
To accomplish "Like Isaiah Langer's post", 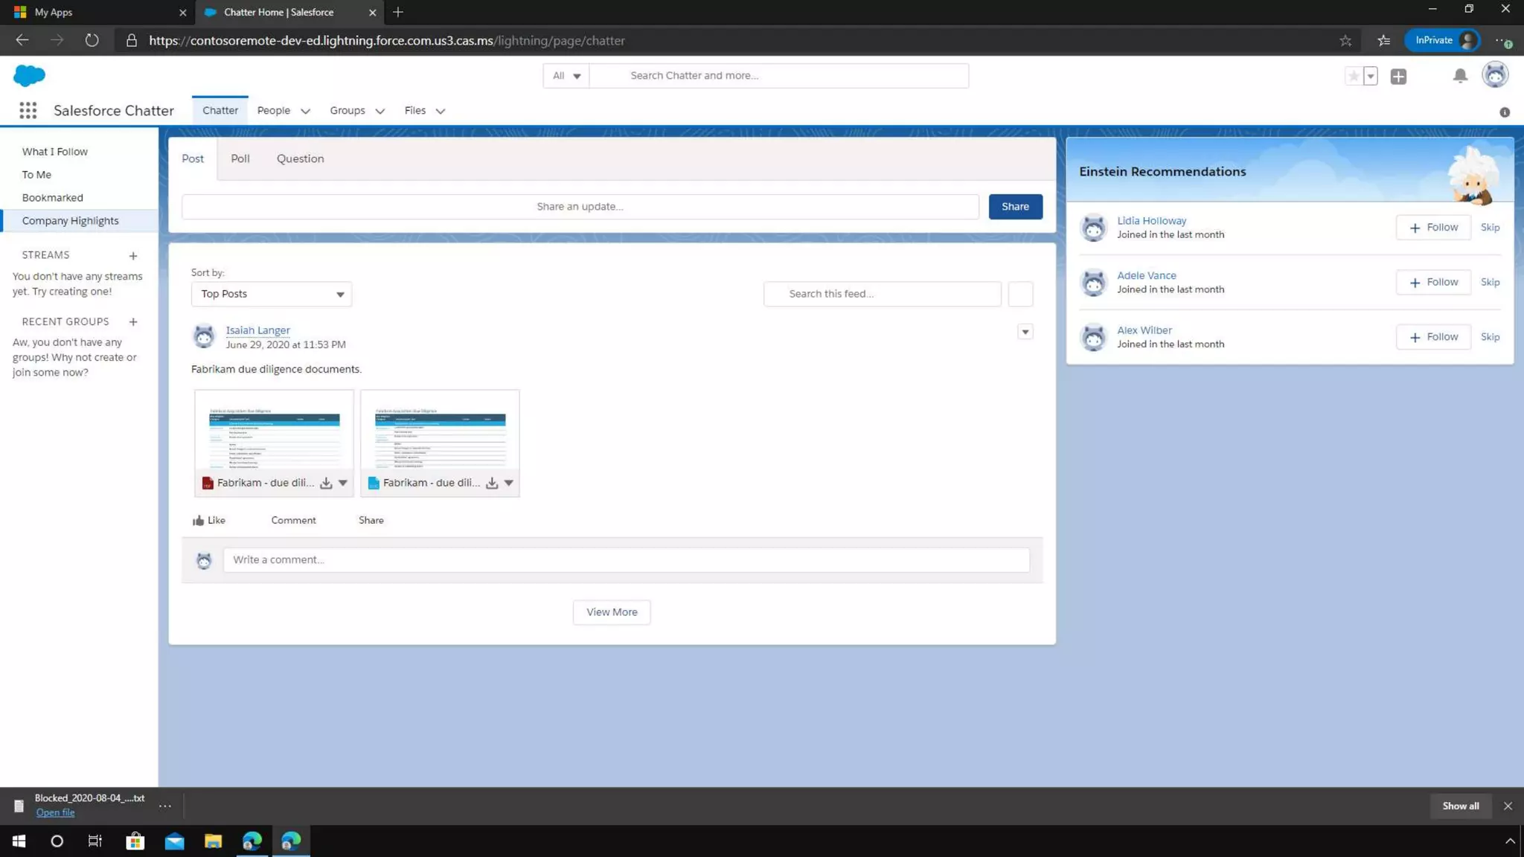I will coord(209,521).
